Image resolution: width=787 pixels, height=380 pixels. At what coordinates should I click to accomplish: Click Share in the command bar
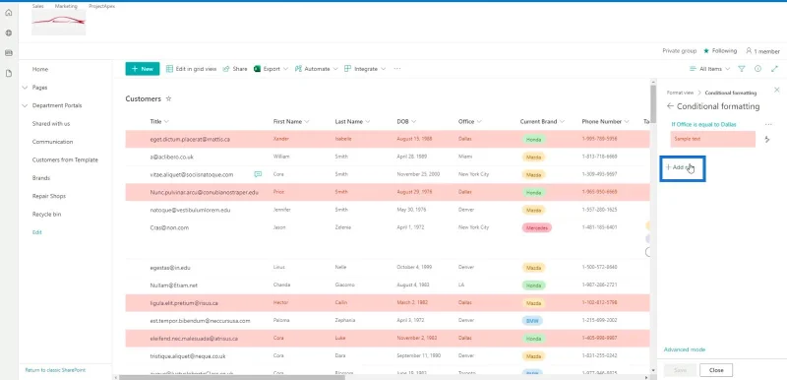point(235,69)
